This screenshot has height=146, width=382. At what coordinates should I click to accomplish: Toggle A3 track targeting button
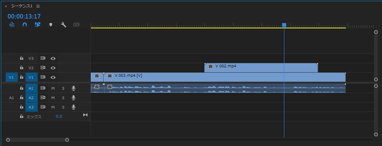[32, 107]
